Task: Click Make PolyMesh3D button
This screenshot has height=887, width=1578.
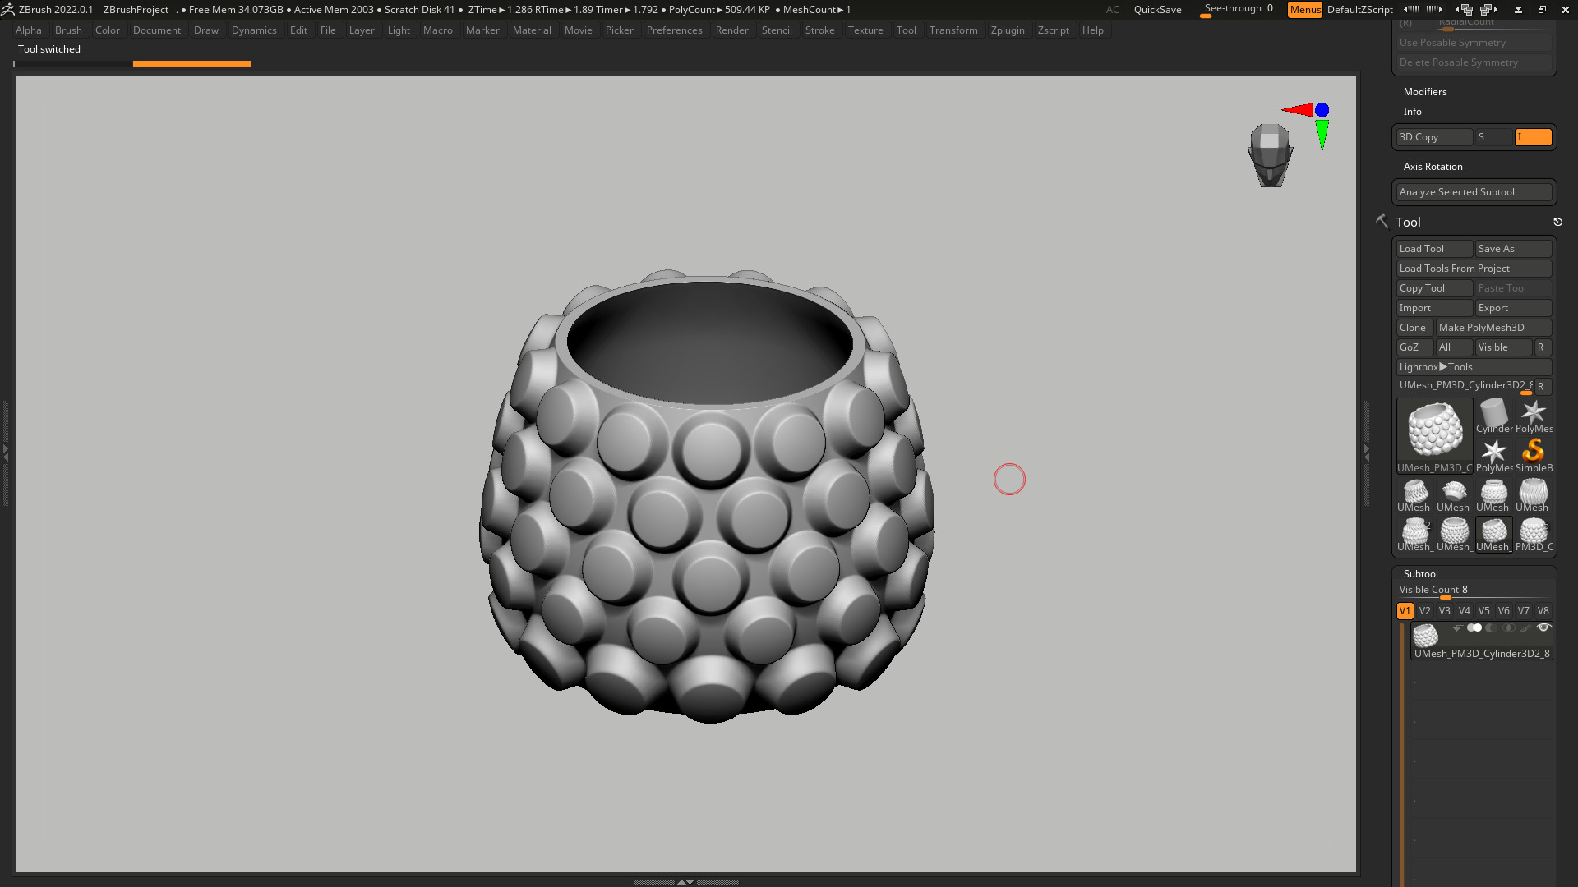Action: pyautogui.click(x=1493, y=327)
